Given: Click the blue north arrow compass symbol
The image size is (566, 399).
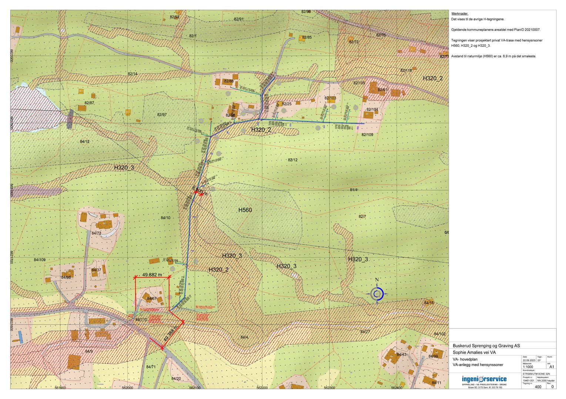Looking at the screenshot, I should (377, 294).
